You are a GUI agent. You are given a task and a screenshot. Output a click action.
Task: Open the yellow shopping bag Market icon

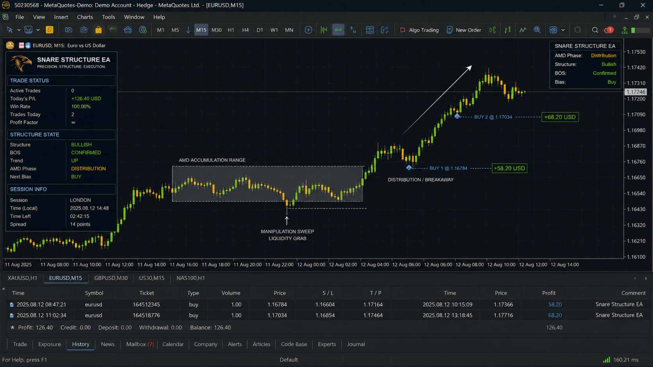(x=98, y=30)
